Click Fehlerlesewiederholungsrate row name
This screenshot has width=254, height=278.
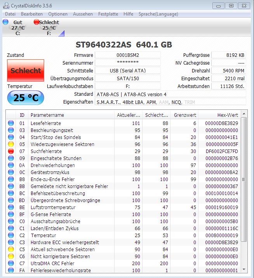(x=61, y=270)
